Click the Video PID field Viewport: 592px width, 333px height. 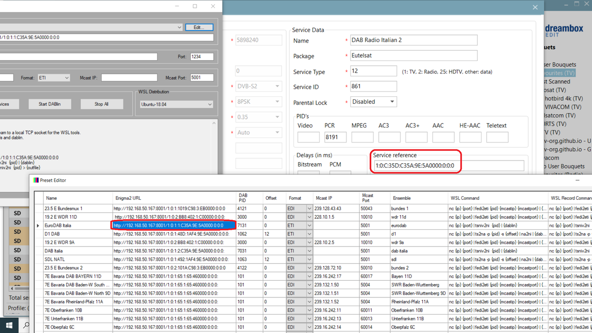pos(308,137)
